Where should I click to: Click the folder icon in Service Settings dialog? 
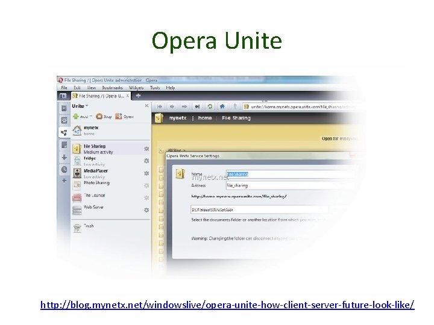180,174
